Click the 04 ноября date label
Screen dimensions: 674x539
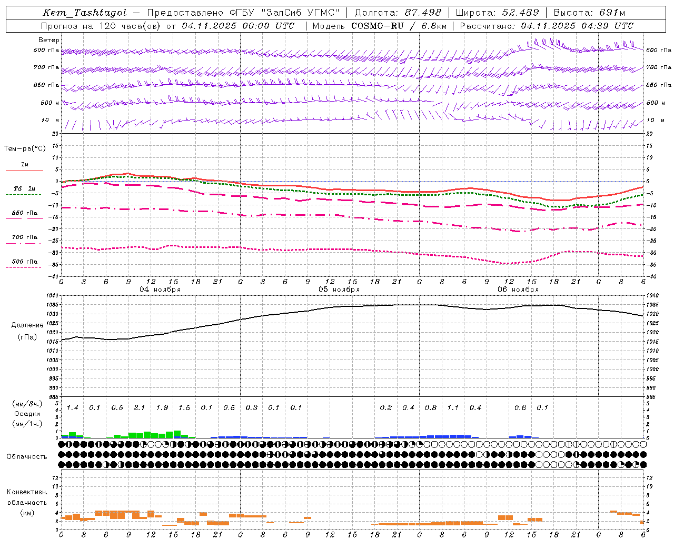(160, 290)
